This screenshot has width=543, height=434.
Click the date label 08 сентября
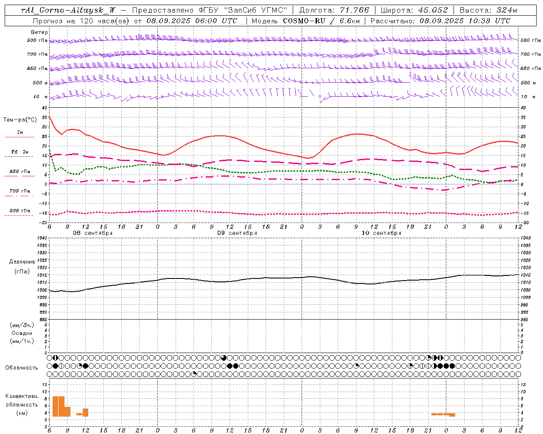[92, 233]
